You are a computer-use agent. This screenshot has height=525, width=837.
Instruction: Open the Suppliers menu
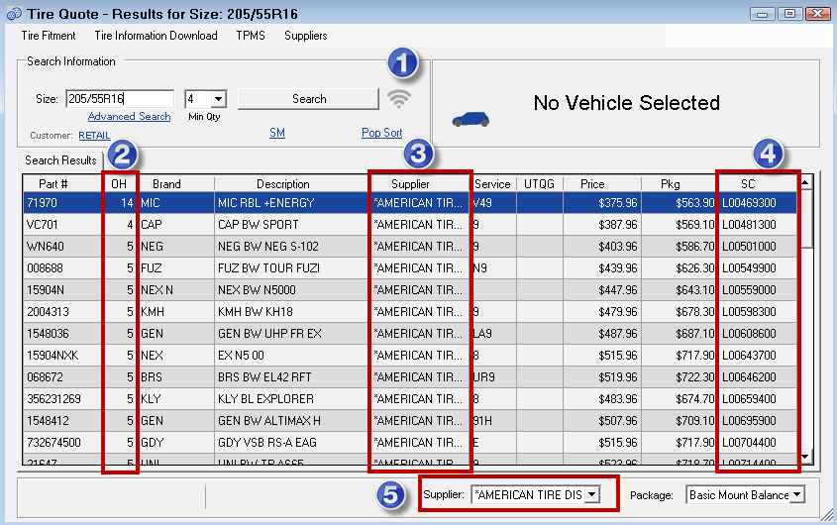306,36
